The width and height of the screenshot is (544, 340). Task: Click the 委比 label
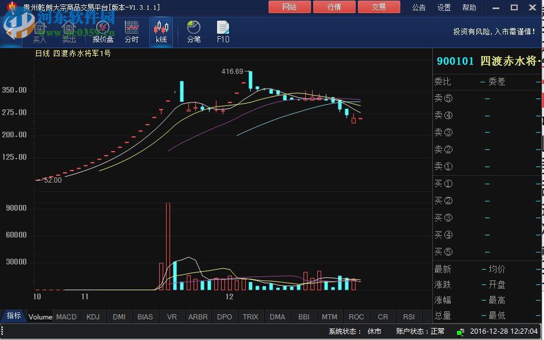443,82
